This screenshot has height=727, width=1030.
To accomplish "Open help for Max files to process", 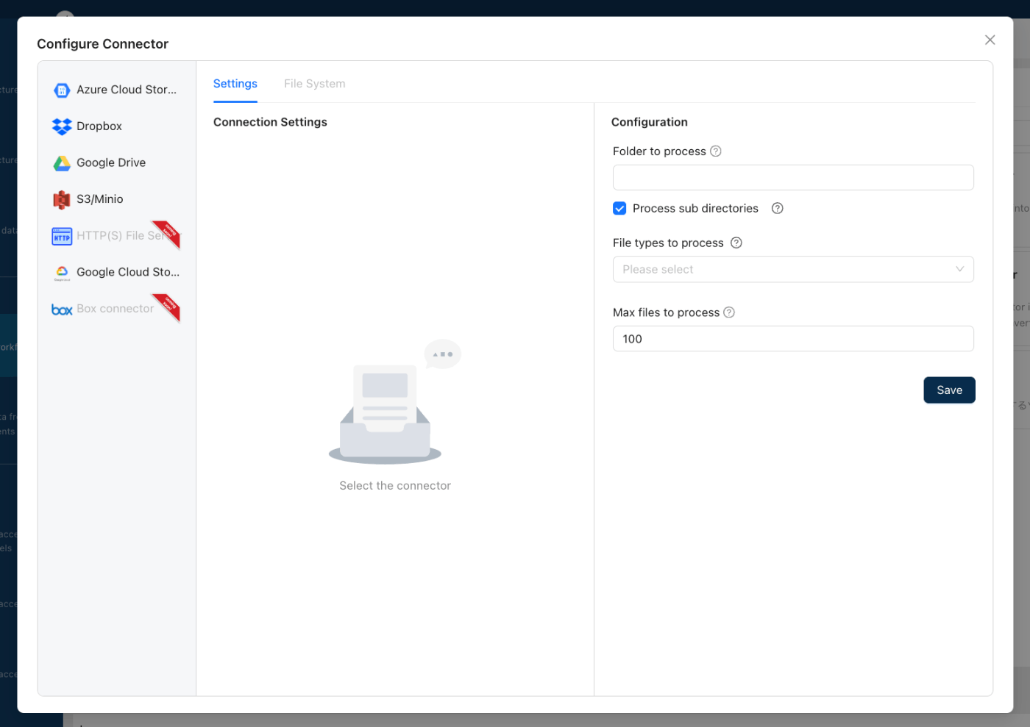I will (729, 312).
